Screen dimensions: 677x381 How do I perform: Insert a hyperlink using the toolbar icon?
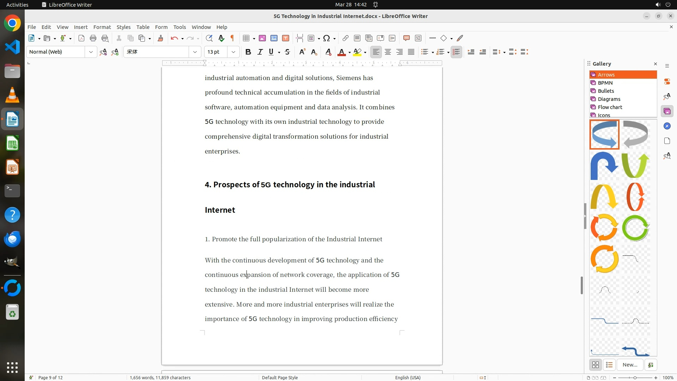point(346,38)
